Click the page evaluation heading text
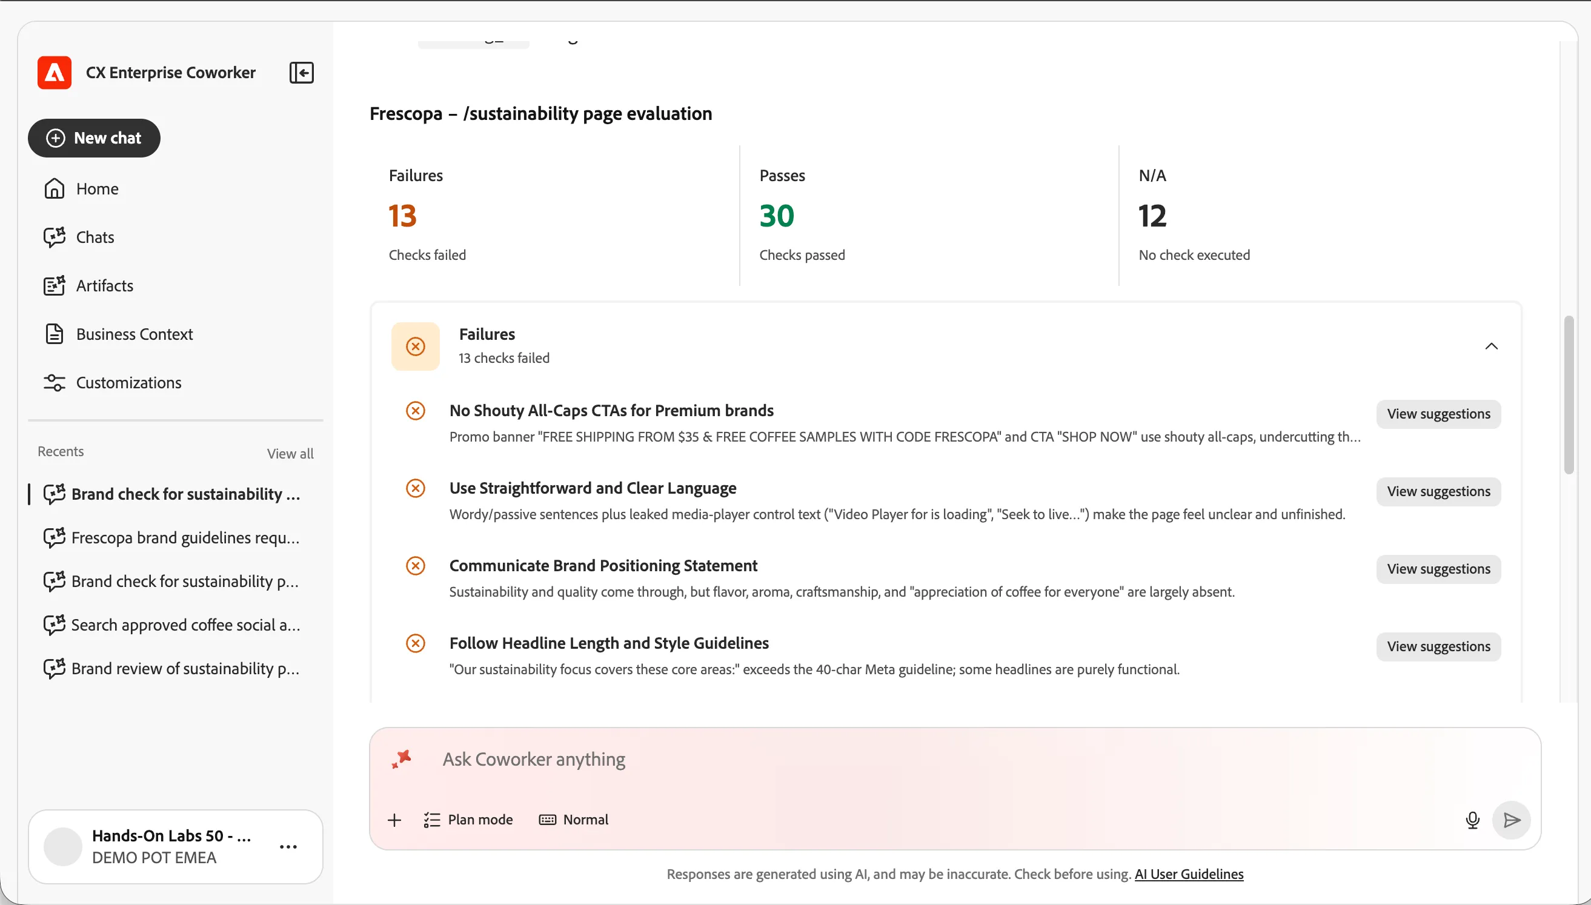1591x905 pixels. click(540, 114)
